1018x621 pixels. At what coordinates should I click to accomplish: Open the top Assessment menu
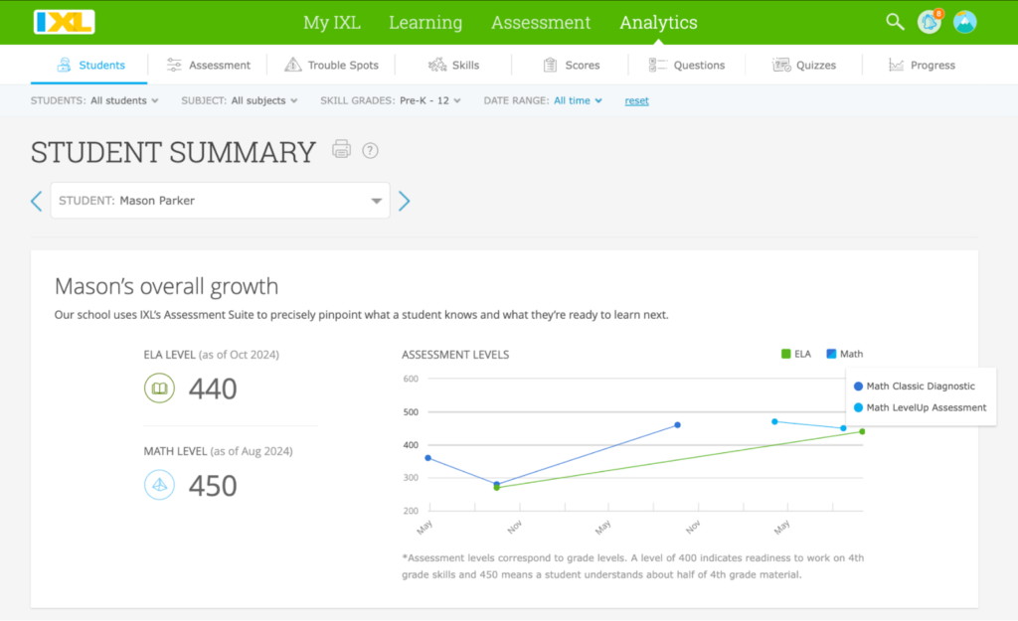pyautogui.click(x=541, y=22)
